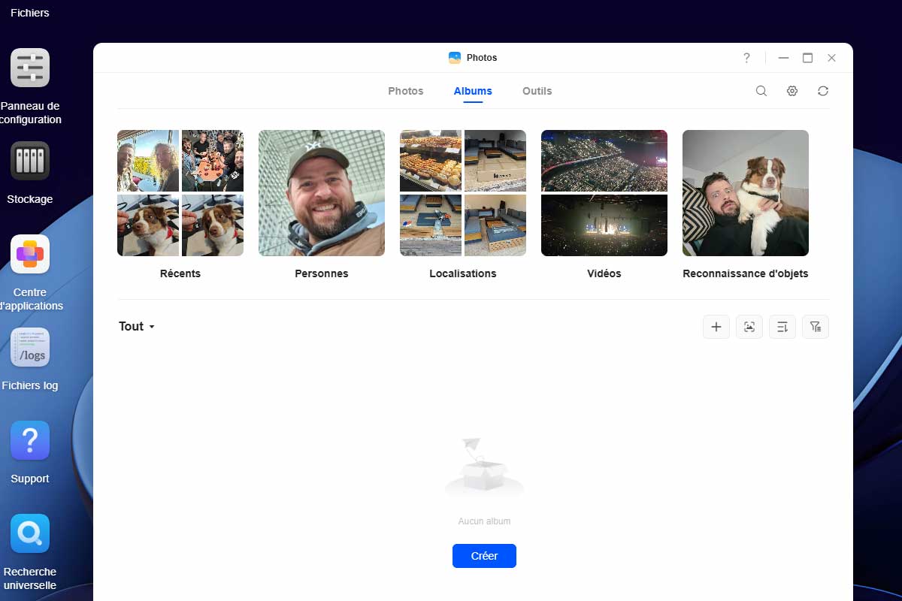902x601 pixels.
Task: Open the Photos settings gear
Action: pos(792,91)
